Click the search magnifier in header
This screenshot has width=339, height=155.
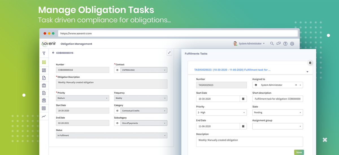coord(272,43)
